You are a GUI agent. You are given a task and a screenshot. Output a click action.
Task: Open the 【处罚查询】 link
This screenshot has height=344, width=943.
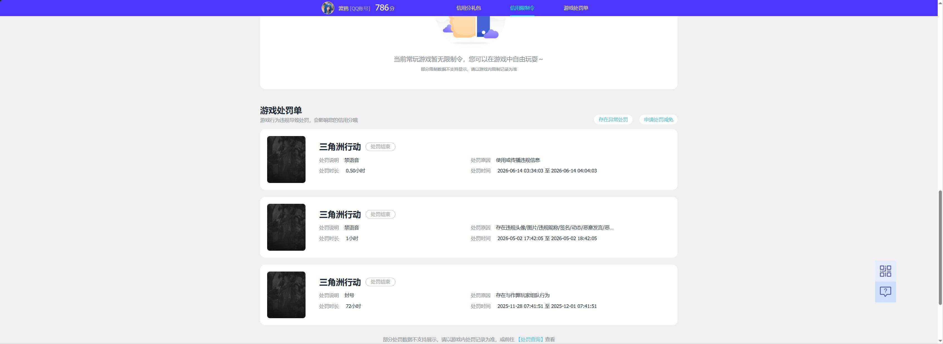[530, 339]
